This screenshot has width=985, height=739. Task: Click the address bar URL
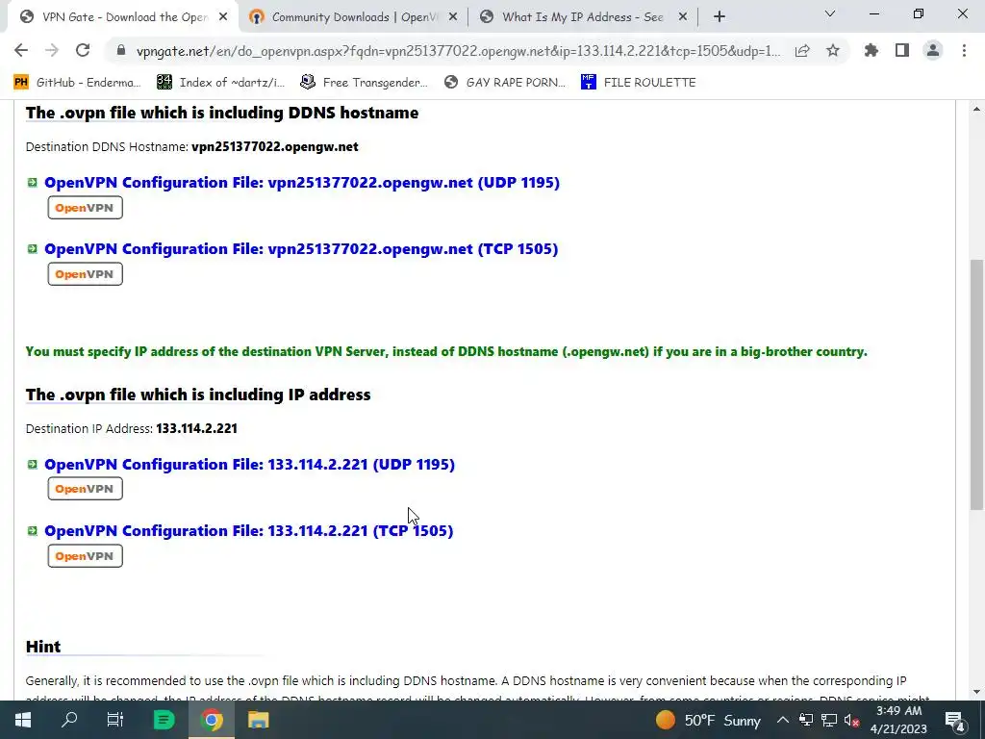pos(458,51)
